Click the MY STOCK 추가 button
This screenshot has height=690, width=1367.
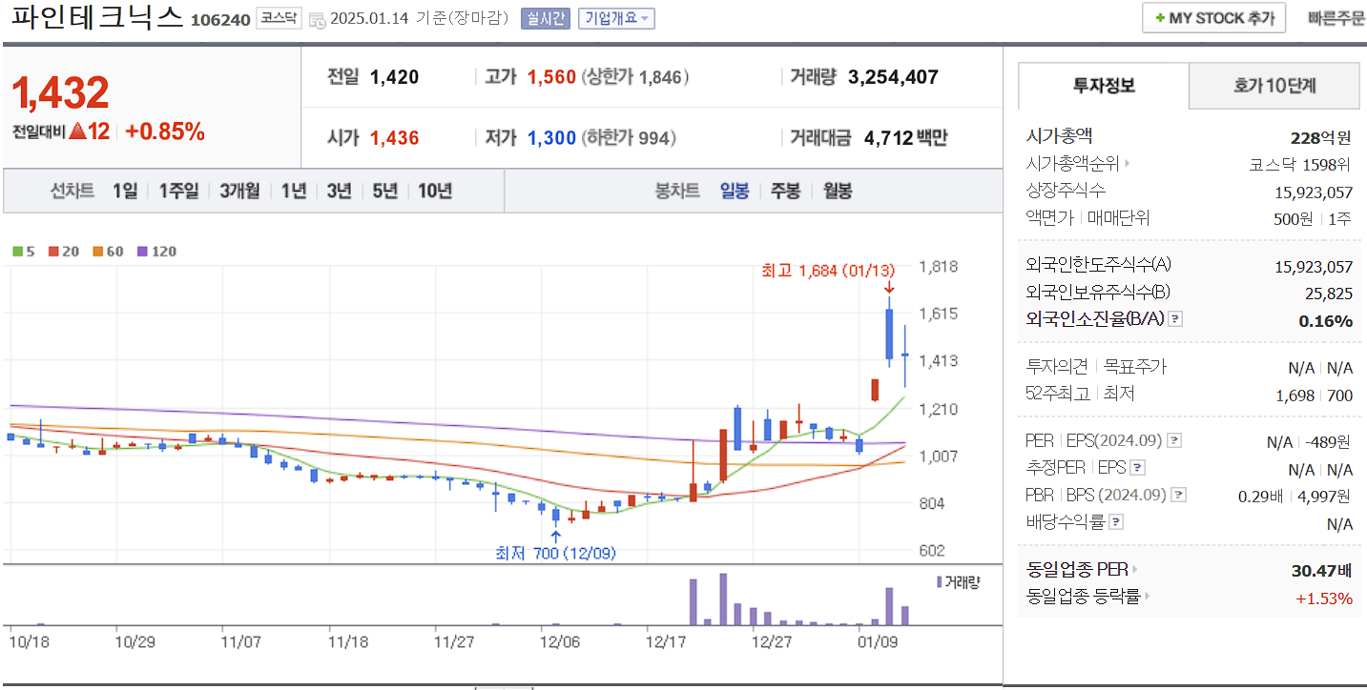1213,17
